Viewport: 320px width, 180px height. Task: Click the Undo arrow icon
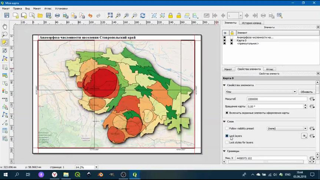90,15
